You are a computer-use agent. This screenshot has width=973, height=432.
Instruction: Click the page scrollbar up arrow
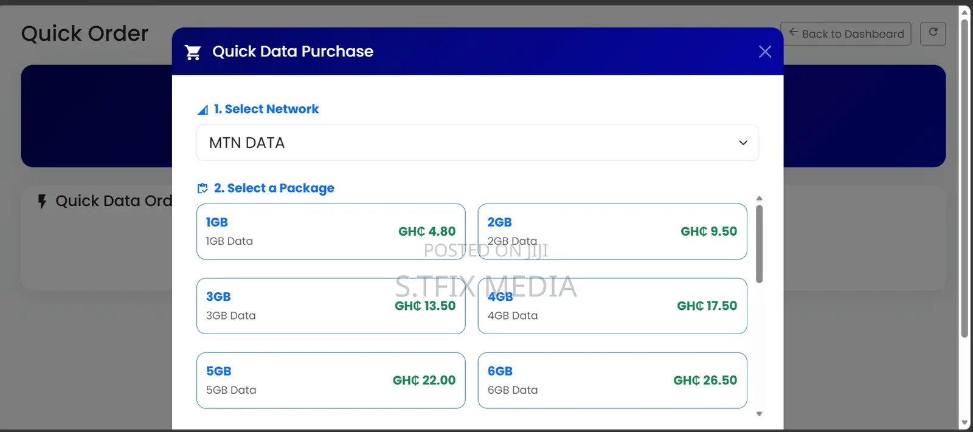pyautogui.click(x=964, y=12)
